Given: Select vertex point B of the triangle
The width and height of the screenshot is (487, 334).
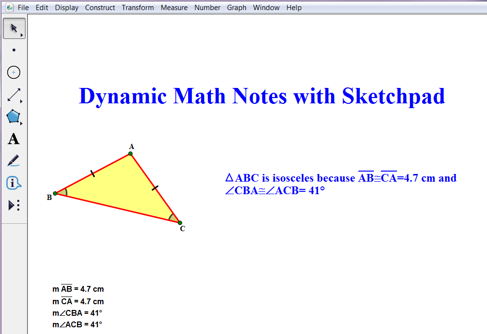Looking at the screenshot, I should click(55, 193).
